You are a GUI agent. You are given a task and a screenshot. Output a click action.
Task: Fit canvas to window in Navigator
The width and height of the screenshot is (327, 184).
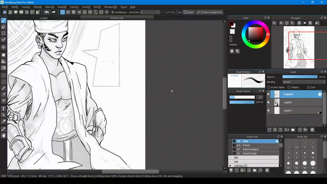pyautogui.click(x=287, y=23)
